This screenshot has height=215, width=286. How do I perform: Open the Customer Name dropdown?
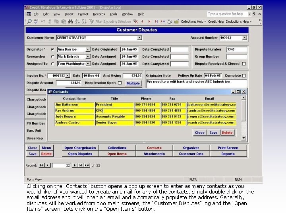coord(139,38)
